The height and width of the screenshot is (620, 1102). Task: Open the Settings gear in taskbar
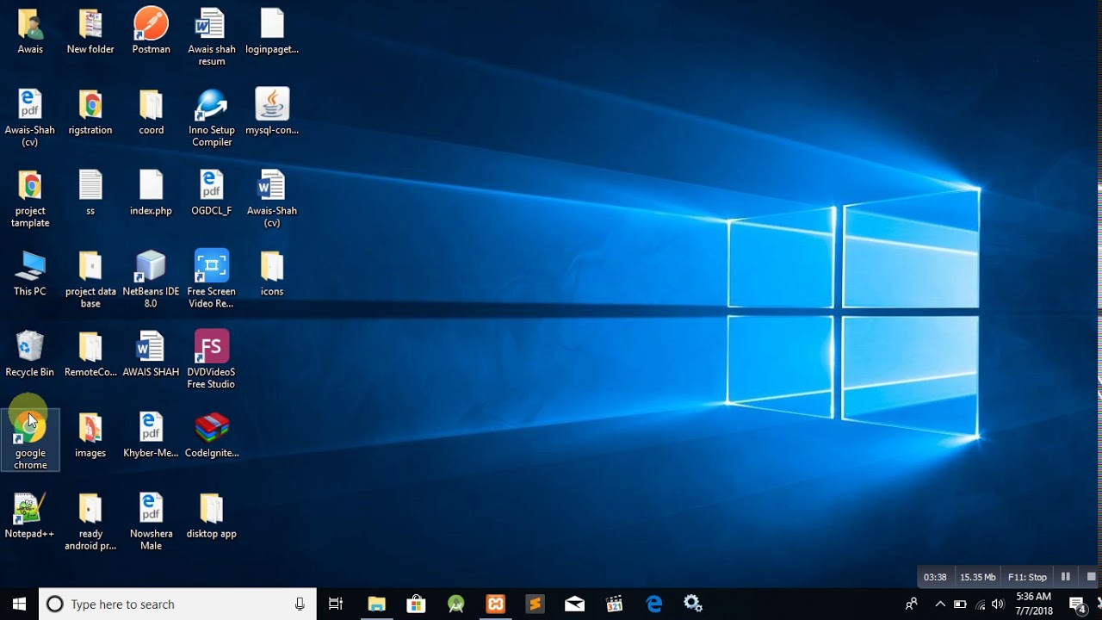(693, 604)
